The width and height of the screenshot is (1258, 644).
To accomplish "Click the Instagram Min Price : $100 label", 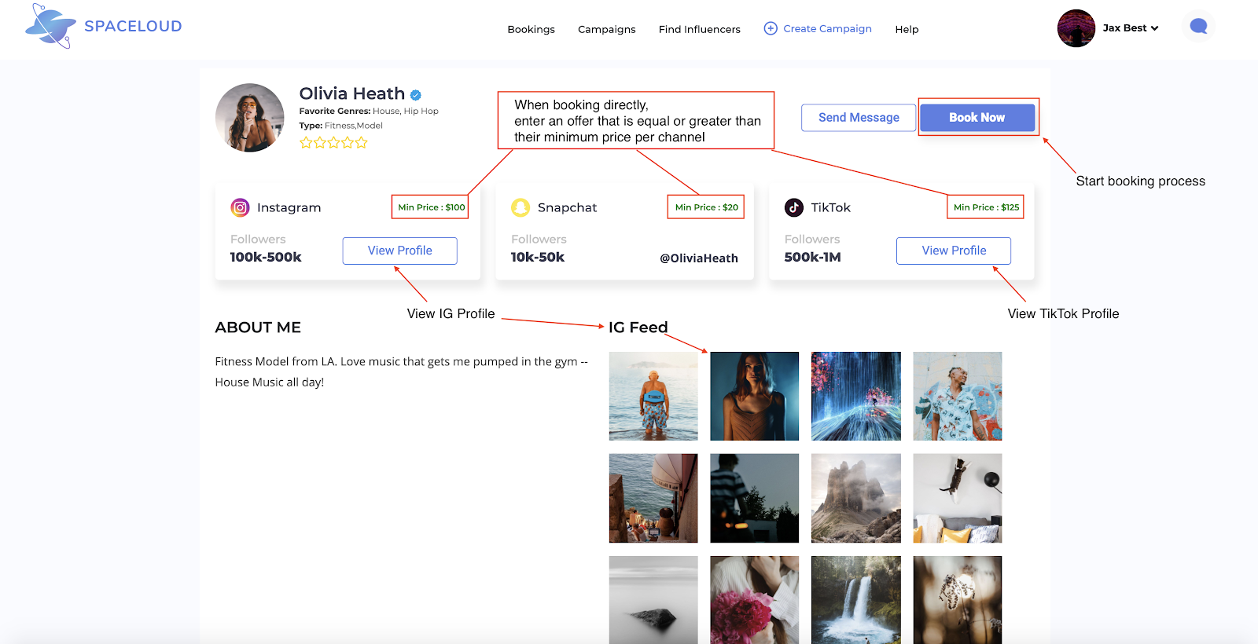I will pyautogui.click(x=431, y=207).
